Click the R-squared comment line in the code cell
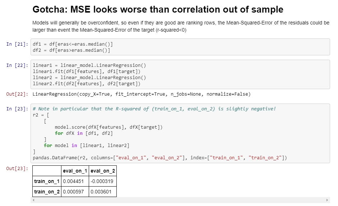Screen dimensions: 338x206 [154, 109]
